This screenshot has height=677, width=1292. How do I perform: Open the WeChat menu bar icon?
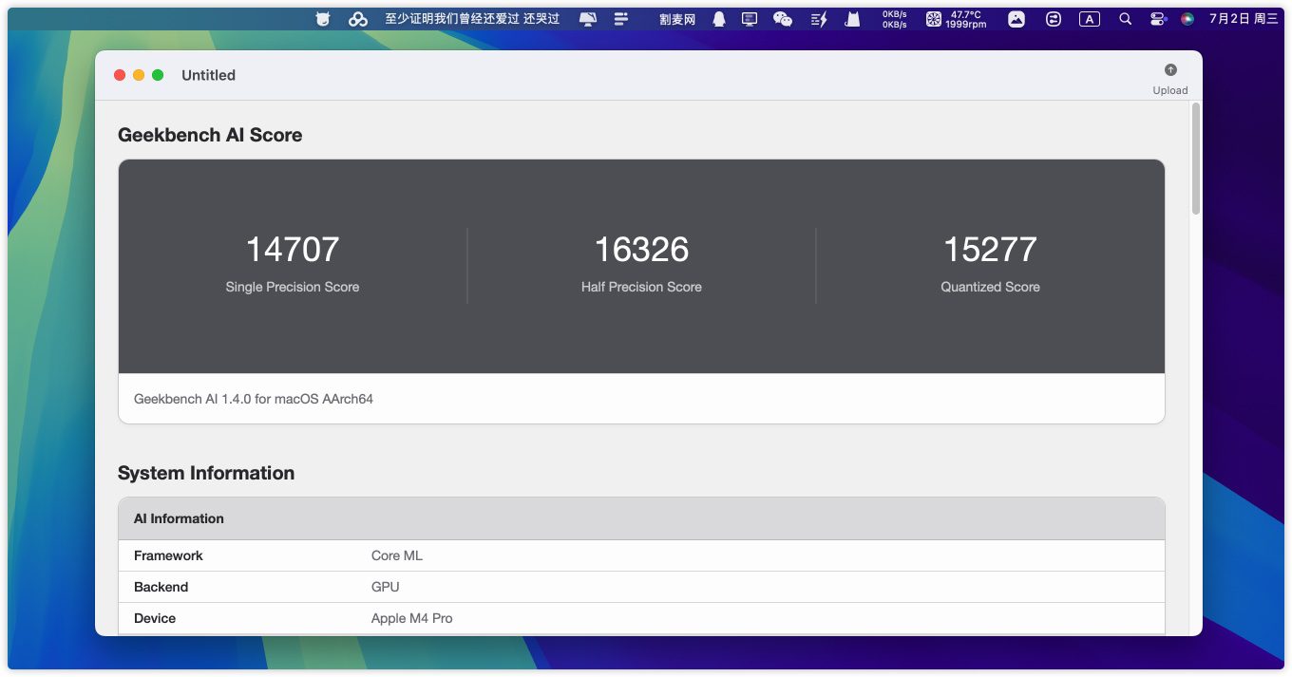783,19
